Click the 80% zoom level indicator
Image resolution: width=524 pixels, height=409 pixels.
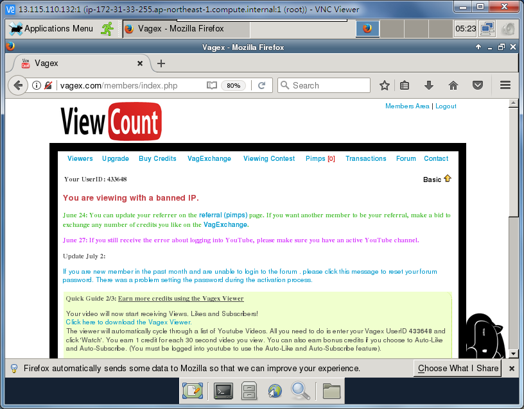click(x=233, y=85)
